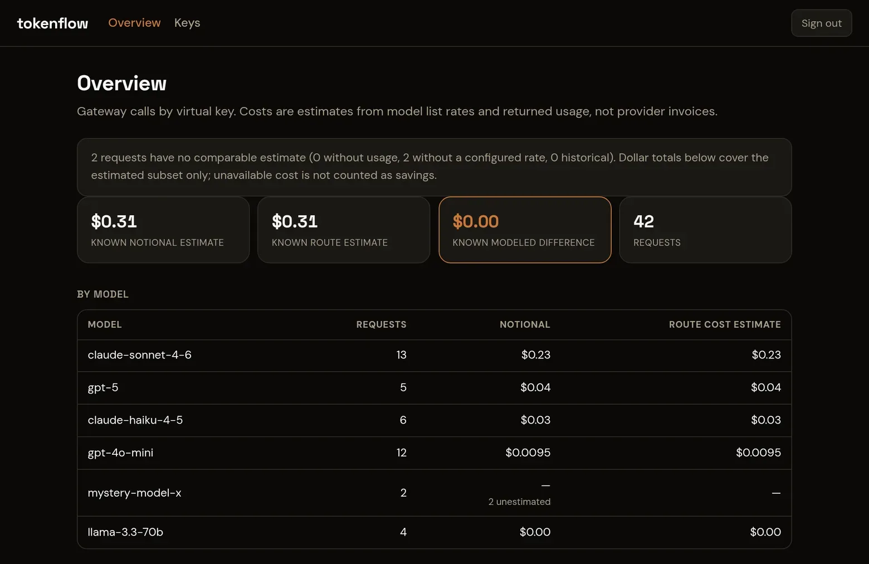Screen dimensions: 869x564
Task: Click the request count 12 for gpt-4o-mini
Action: 401,453
